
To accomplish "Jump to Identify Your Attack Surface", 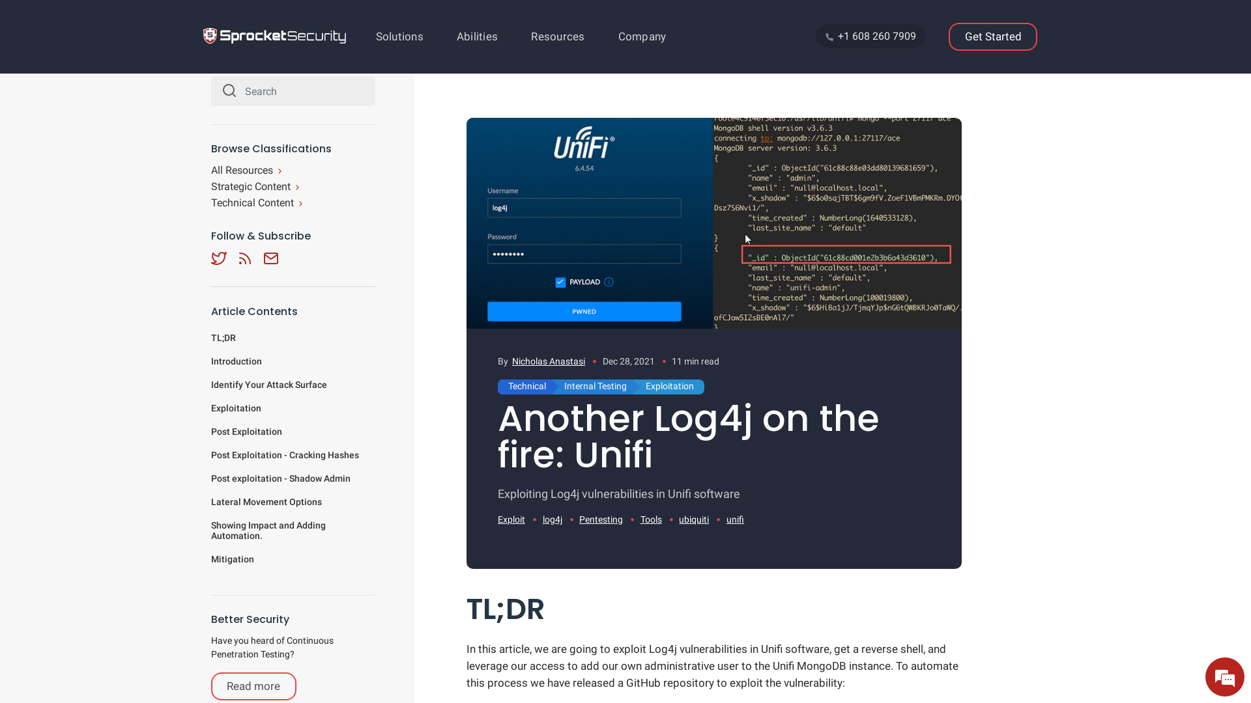I will click(x=269, y=385).
